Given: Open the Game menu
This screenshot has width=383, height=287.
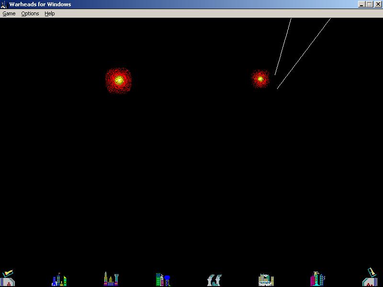Looking at the screenshot, I should tap(9, 13).
